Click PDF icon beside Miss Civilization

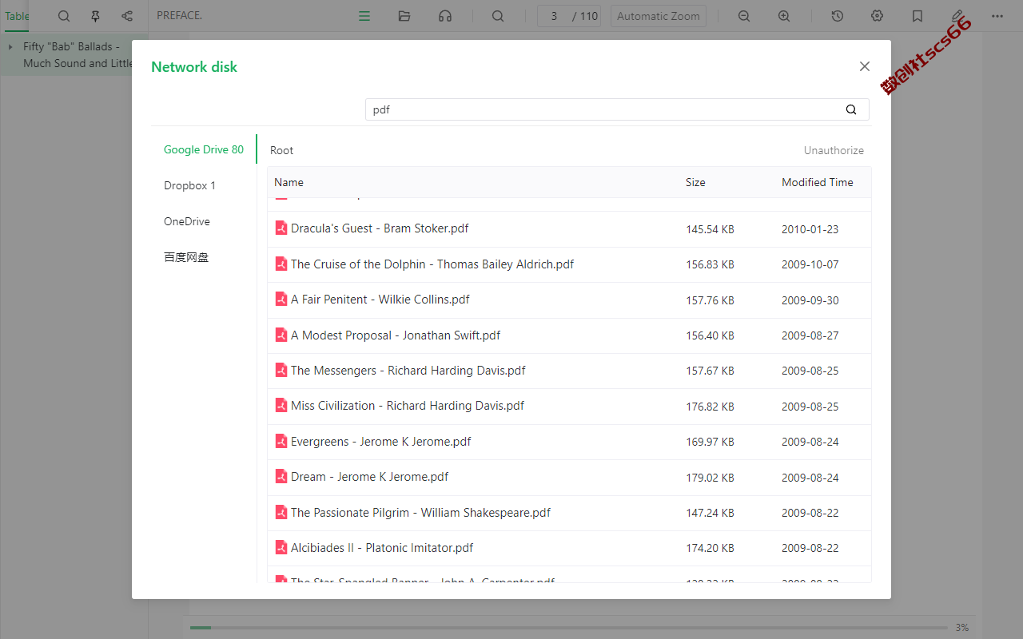click(x=281, y=406)
